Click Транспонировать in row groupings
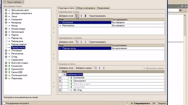188x105 pixels. (98, 16)
